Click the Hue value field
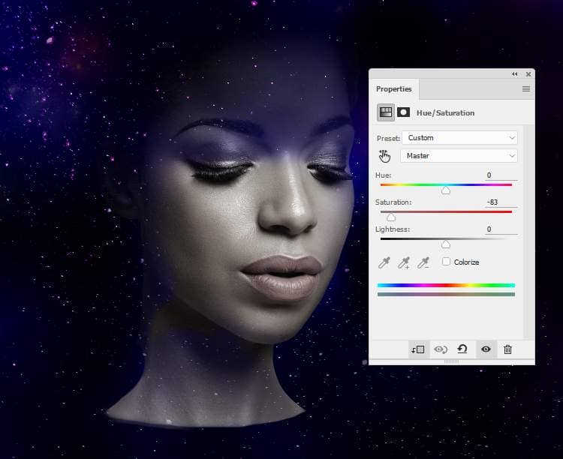 501,175
